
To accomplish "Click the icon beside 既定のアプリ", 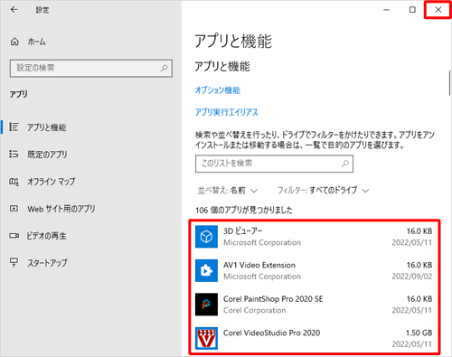I will coord(14,155).
